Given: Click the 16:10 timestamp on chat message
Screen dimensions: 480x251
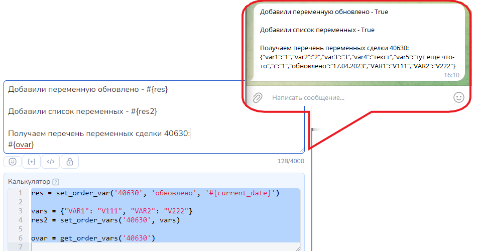Looking at the screenshot, I should click(x=451, y=75).
